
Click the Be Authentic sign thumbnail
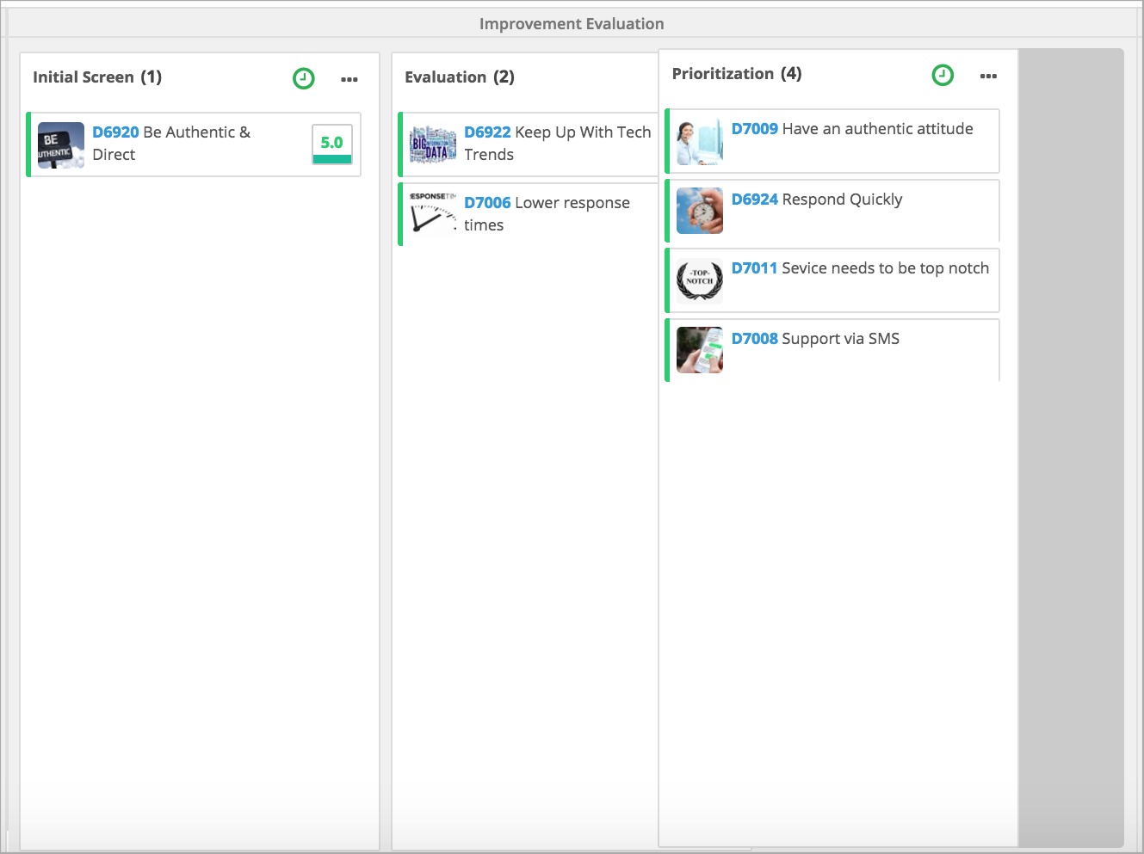point(61,145)
